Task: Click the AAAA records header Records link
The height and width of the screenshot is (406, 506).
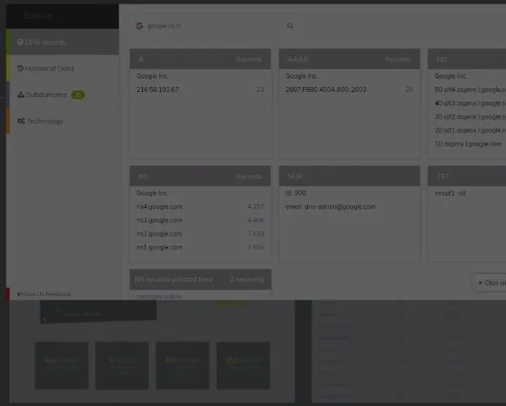Action: pos(398,60)
